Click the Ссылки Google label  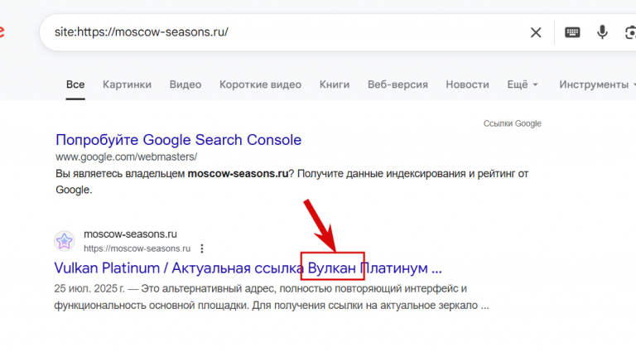pyautogui.click(x=513, y=123)
